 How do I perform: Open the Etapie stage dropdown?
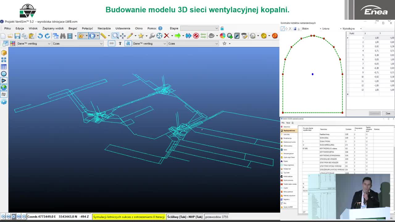(199, 28)
